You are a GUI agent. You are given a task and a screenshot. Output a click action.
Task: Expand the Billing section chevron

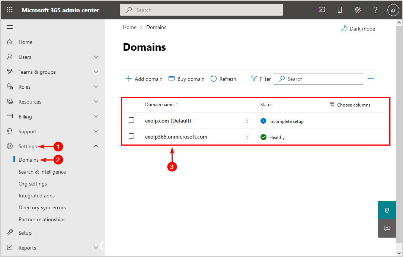96,117
